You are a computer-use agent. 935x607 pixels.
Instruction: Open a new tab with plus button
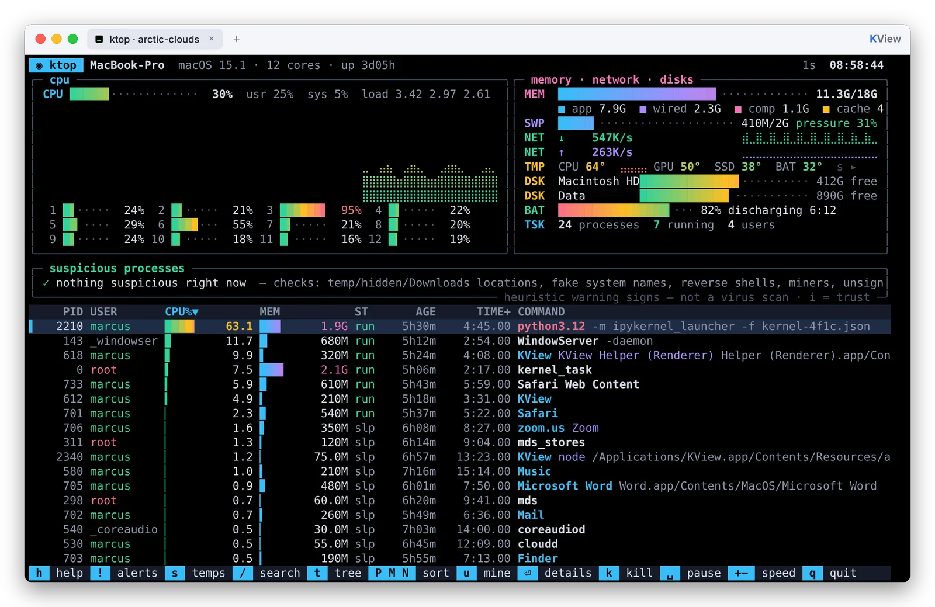pos(237,39)
